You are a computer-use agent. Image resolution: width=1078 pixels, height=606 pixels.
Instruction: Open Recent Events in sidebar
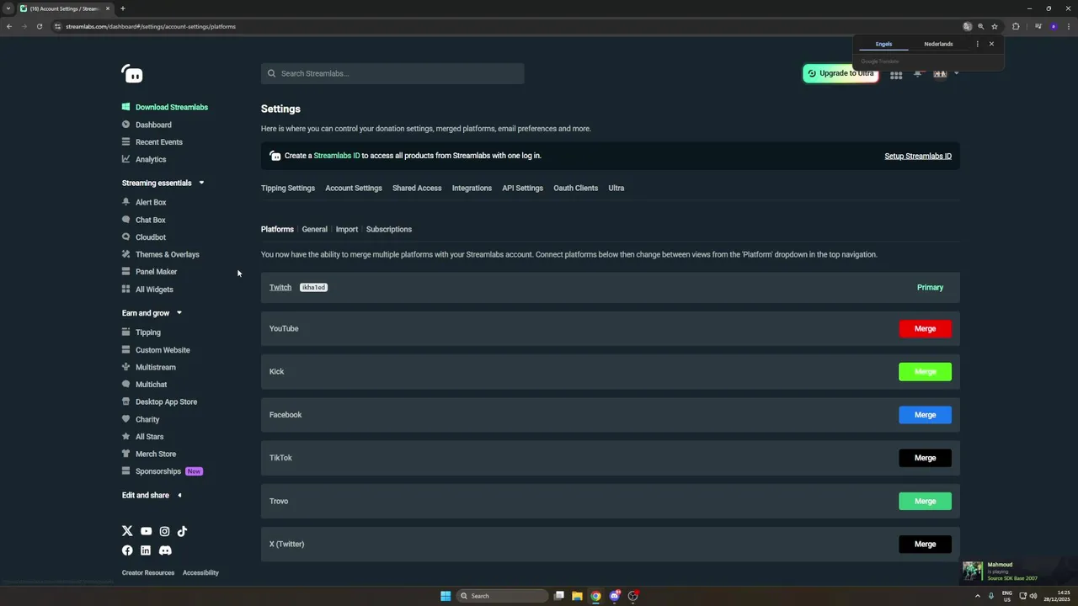pyautogui.click(x=152, y=142)
